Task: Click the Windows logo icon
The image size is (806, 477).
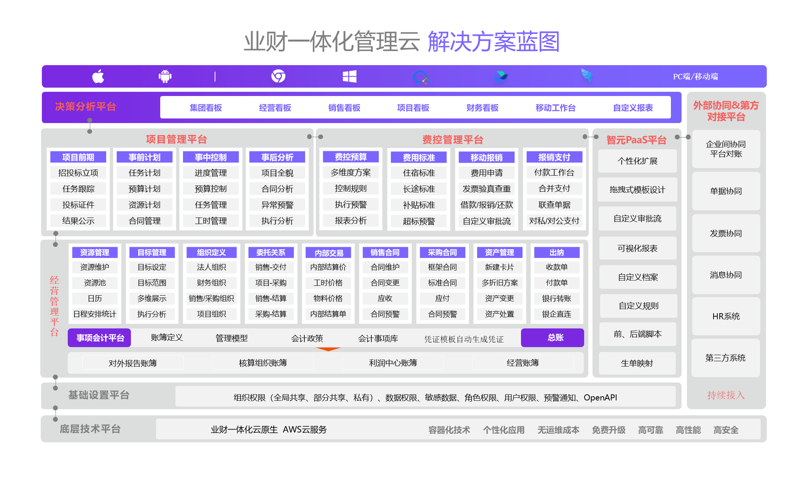Action: click(x=349, y=77)
